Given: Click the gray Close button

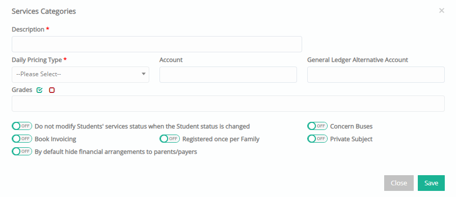Looking at the screenshot, I should pyautogui.click(x=399, y=183).
